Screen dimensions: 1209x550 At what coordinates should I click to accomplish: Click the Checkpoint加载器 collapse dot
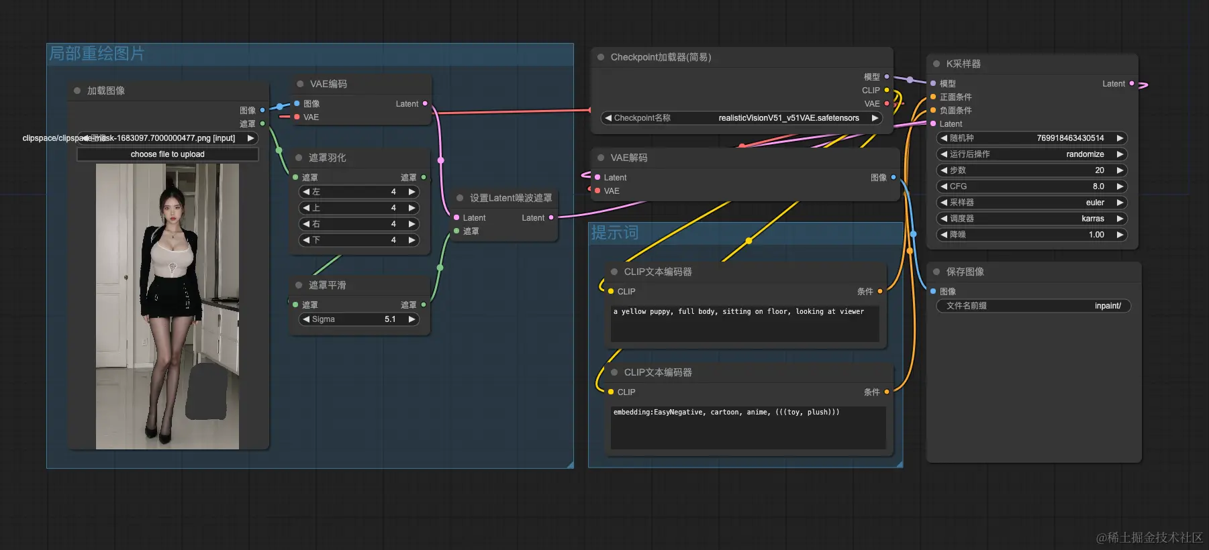point(601,57)
